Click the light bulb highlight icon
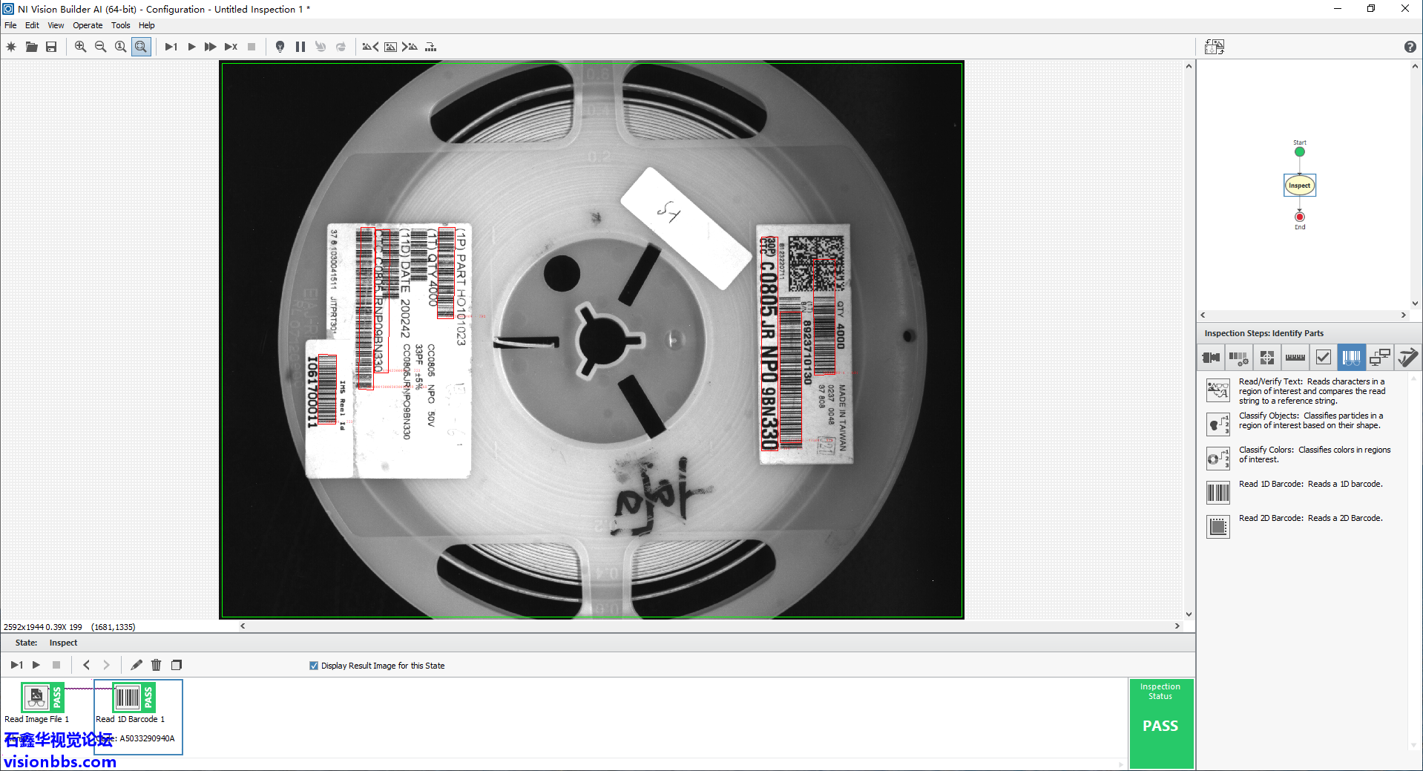1423x771 pixels. tap(280, 47)
